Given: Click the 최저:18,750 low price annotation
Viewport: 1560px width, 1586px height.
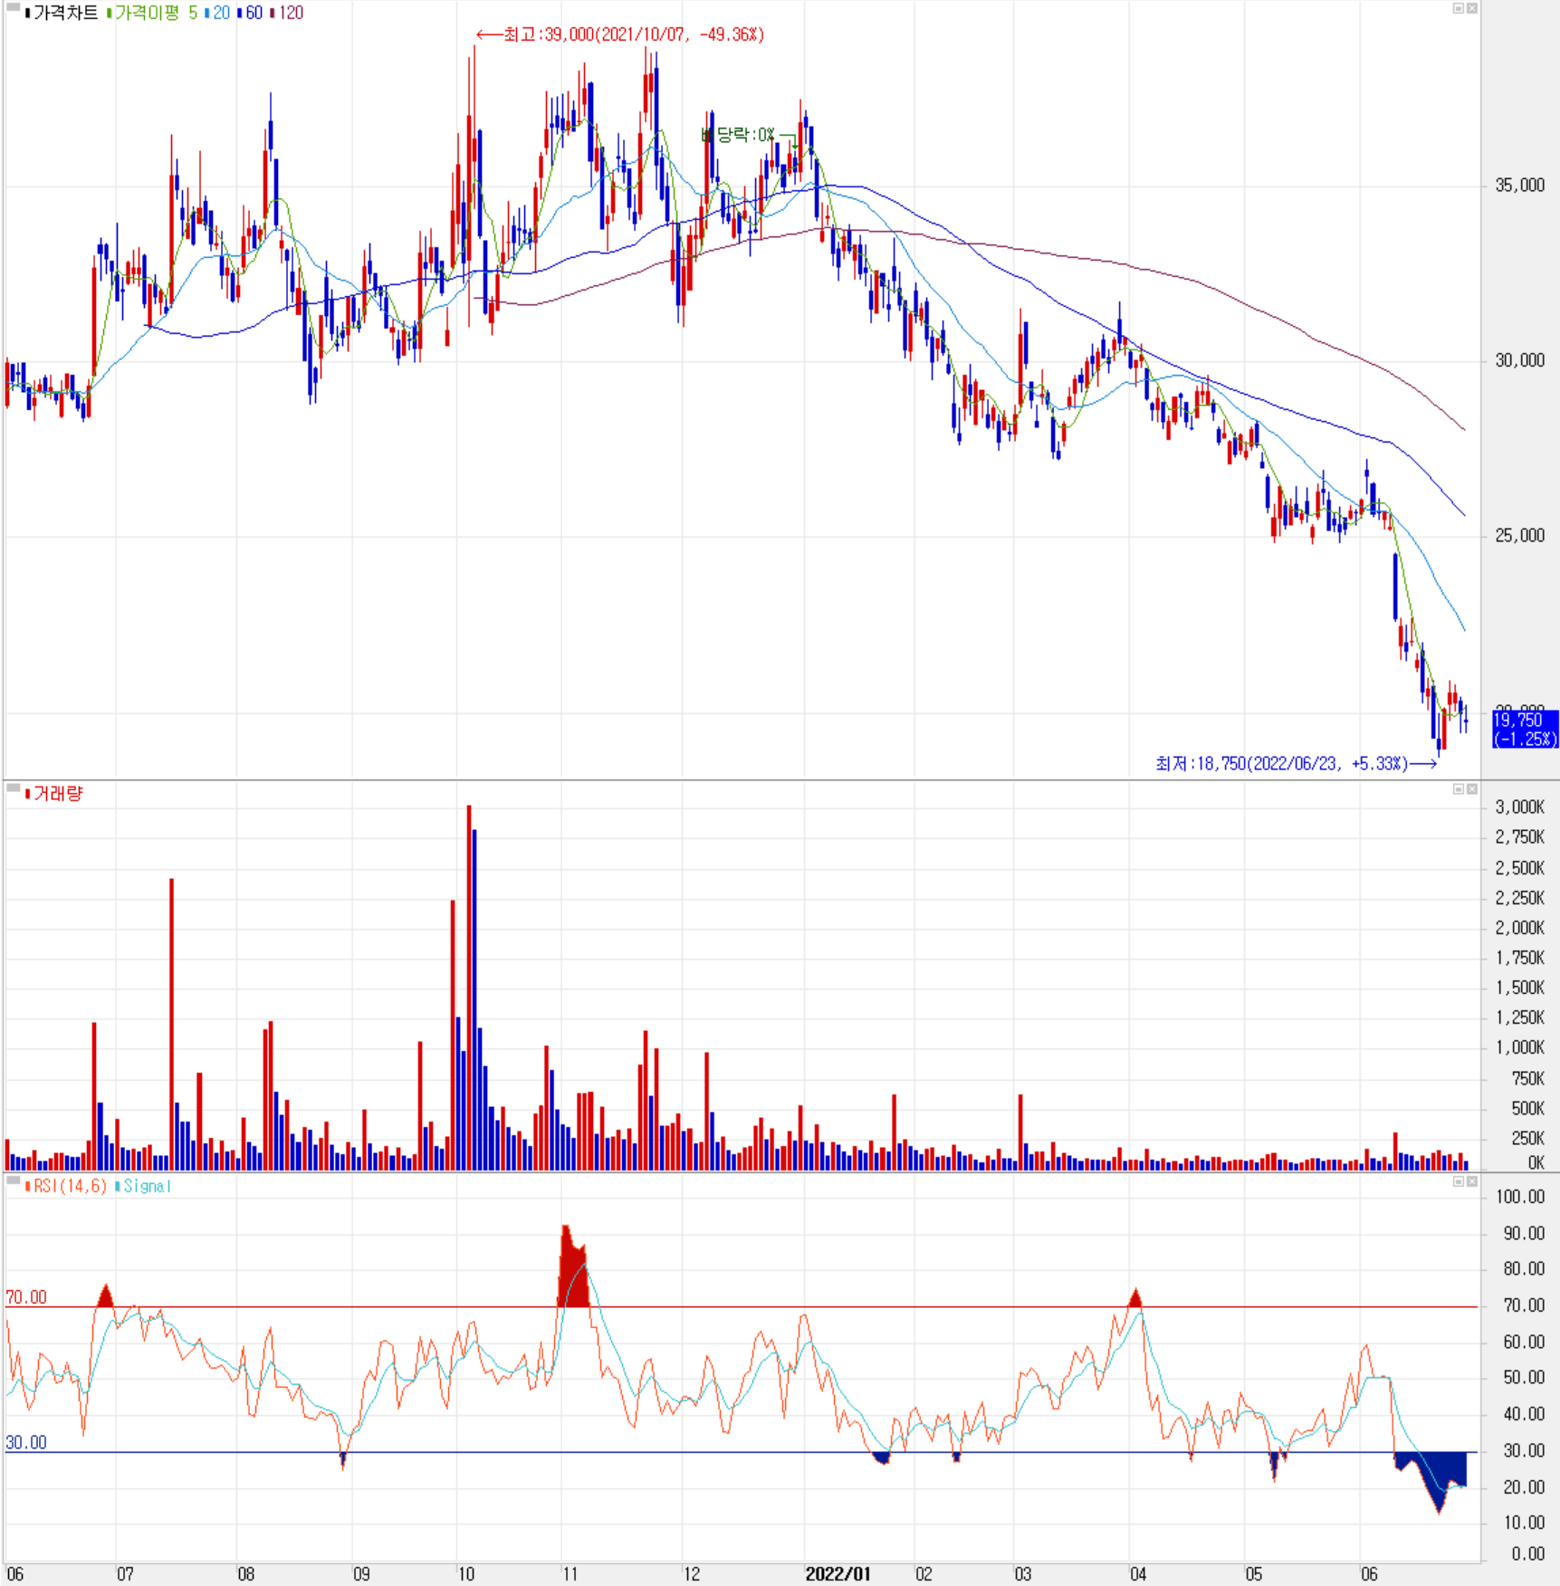Looking at the screenshot, I should pos(1296,764).
